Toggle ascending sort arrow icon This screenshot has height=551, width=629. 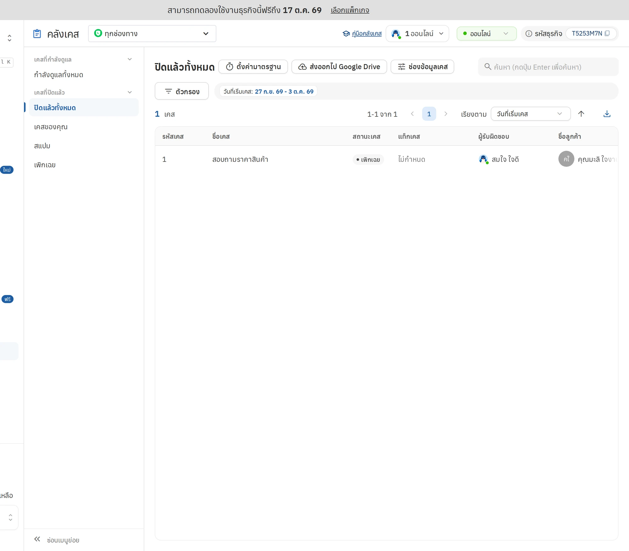click(x=581, y=114)
